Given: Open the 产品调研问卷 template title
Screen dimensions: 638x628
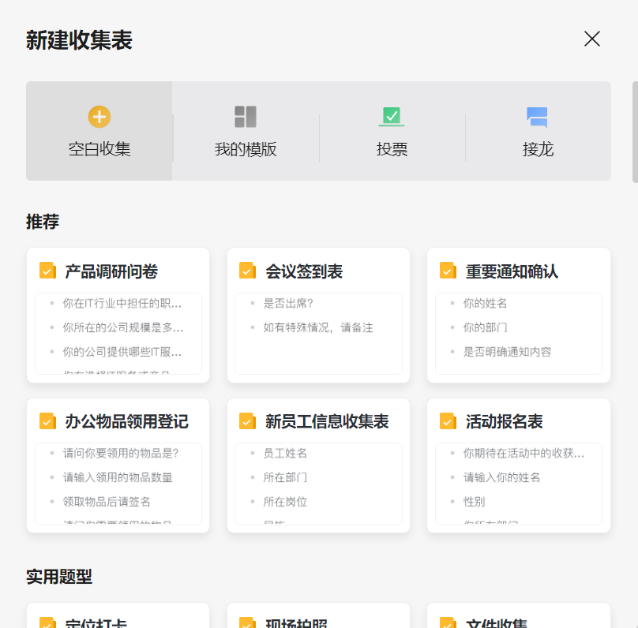Looking at the screenshot, I should (x=111, y=271).
